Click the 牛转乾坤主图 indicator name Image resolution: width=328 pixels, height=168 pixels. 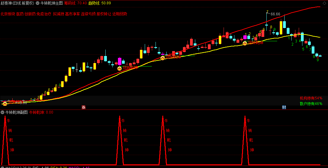(x=51, y=3)
